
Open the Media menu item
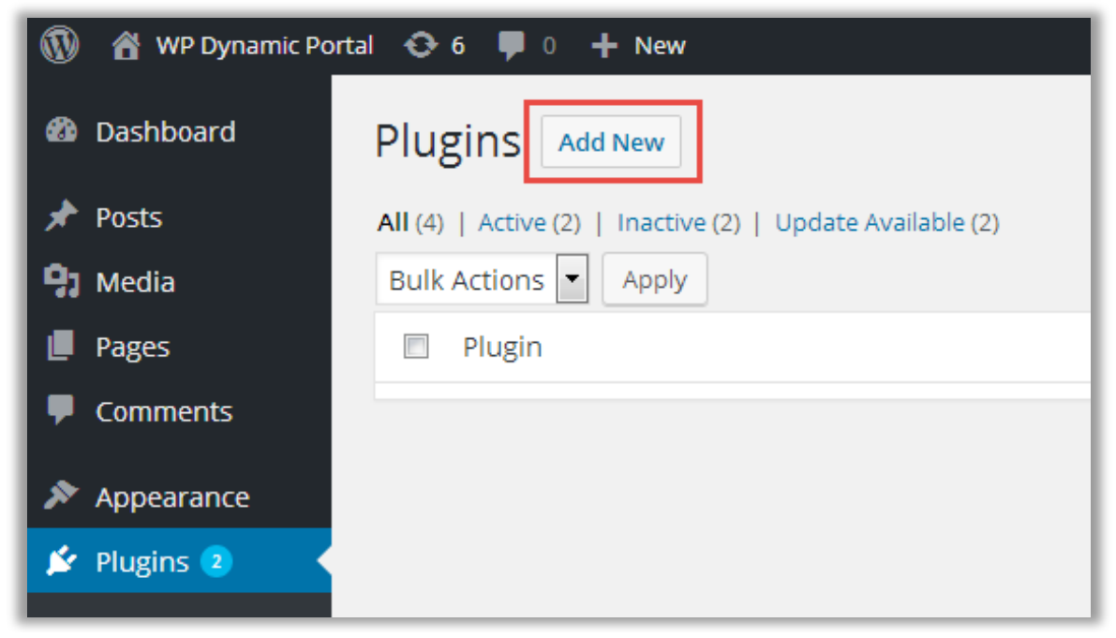coord(135,282)
